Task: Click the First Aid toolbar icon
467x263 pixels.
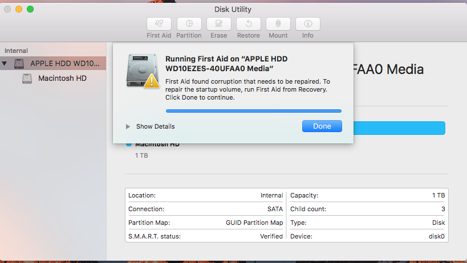Action: pos(159,24)
